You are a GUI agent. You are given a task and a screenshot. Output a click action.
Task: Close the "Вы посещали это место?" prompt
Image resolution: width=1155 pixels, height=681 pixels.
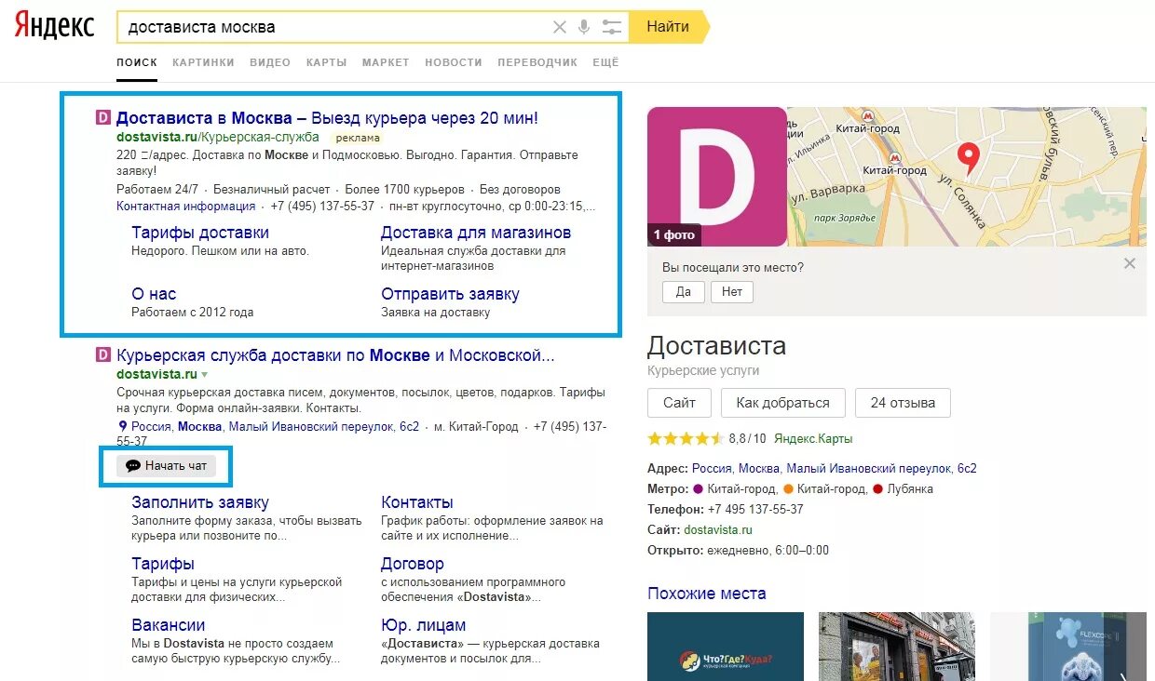[1129, 264]
